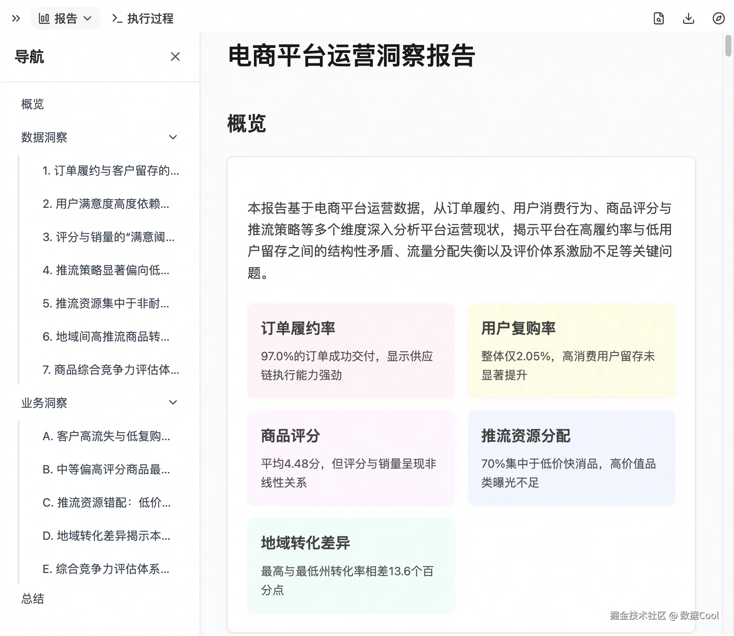This screenshot has height=636, width=734.
Task: Jump to item 4. 推流策略显著偏向低
Action: coord(106,270)
